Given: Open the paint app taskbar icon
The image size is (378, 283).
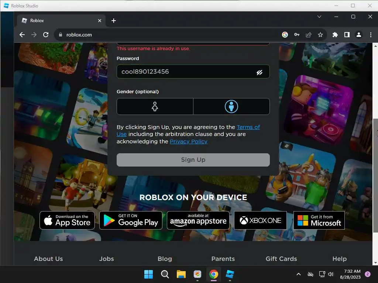Looking at the screenshot, I should coord(197,274).
